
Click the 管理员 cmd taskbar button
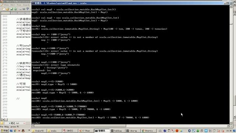(102, 131)
